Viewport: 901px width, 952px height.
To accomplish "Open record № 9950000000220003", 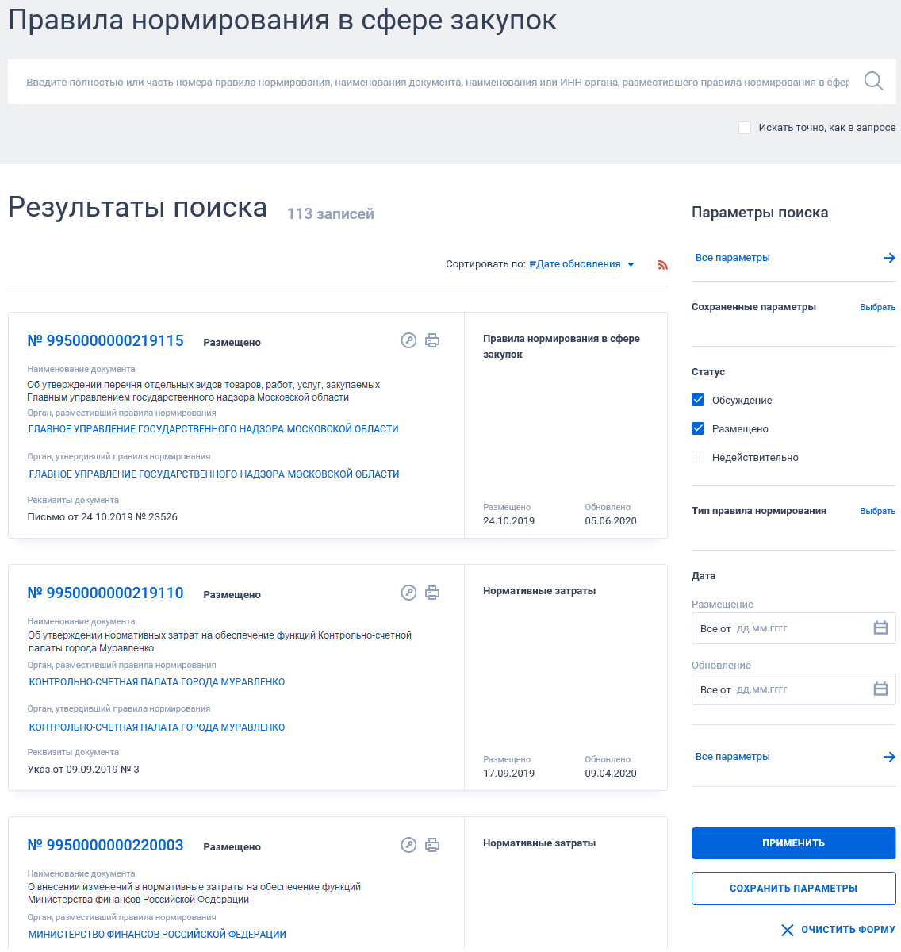I will pos(105,845).
